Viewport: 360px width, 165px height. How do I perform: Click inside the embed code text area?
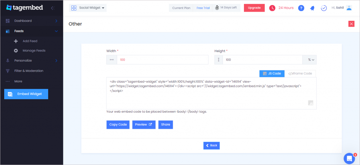click(211, 93)
